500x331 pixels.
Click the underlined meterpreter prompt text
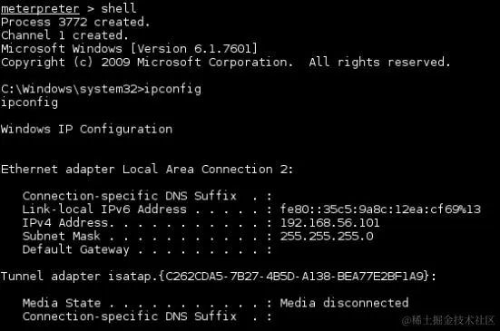pyautogui.click(x=40, y=8)
